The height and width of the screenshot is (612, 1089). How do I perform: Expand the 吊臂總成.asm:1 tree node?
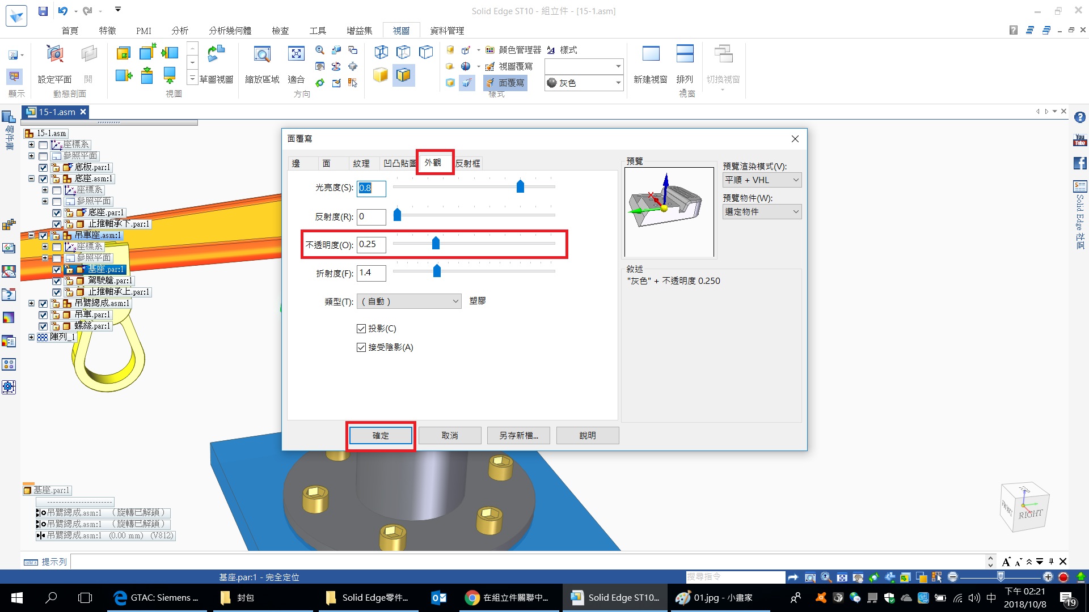(31, 303)
